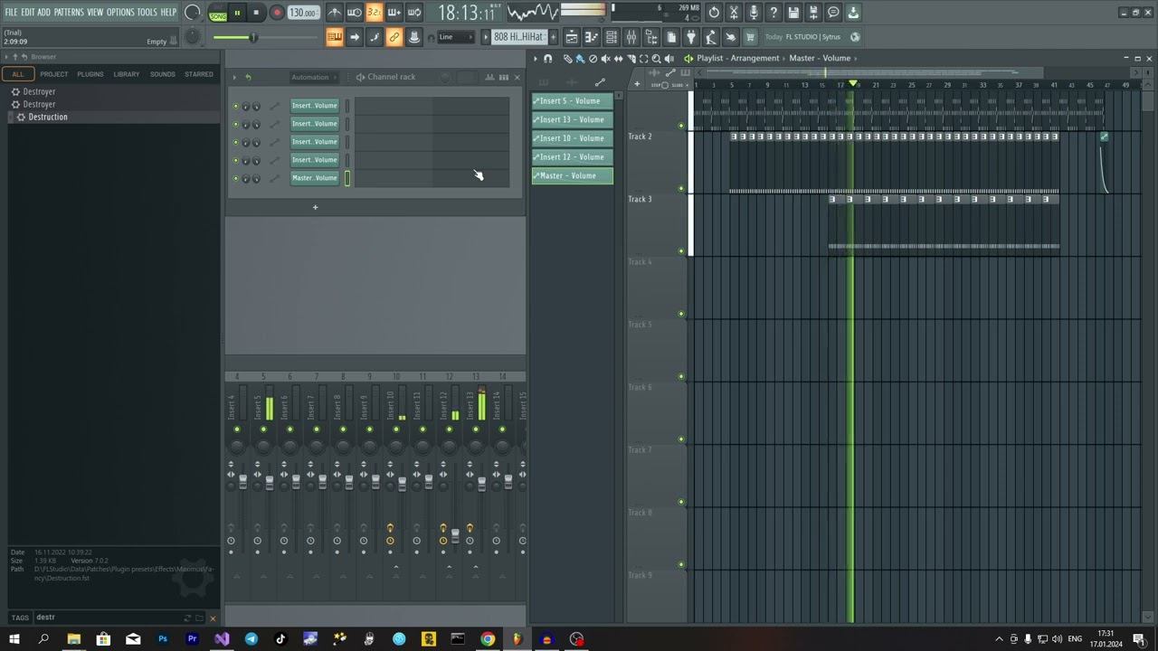Viewport: 1158px width, 651px height.
Task: Open the Plugin picker plug icon
Action: [x=691, y=37]
